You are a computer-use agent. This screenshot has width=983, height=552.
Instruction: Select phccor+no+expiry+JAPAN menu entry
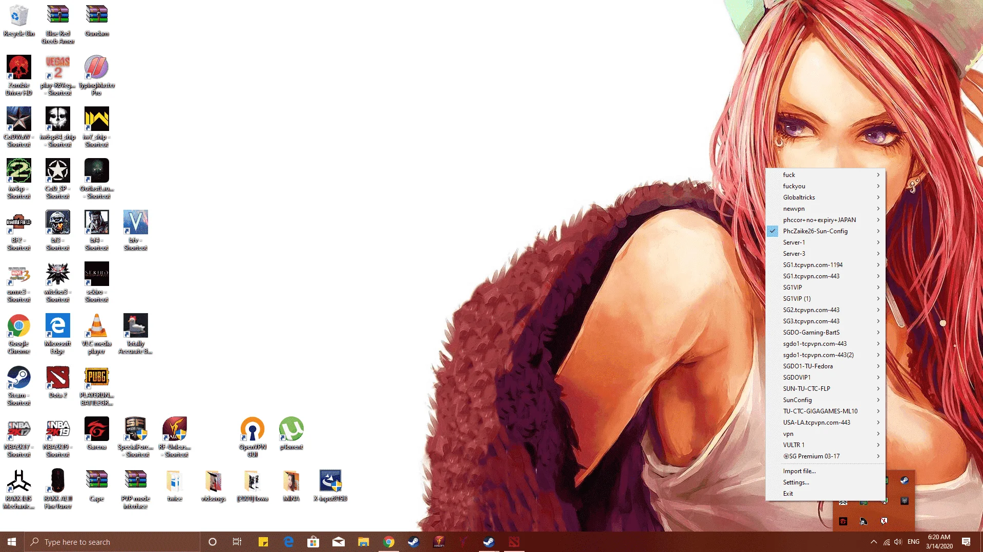click(825, 220)
